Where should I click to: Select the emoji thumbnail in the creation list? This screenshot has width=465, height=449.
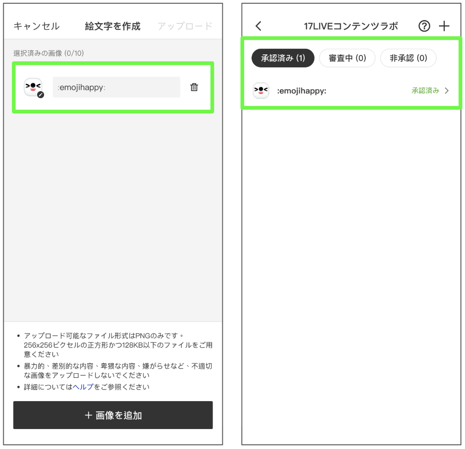tap(33, 87)
